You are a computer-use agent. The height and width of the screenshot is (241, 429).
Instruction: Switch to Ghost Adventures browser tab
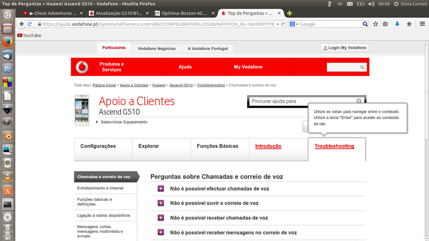point(52,13)
